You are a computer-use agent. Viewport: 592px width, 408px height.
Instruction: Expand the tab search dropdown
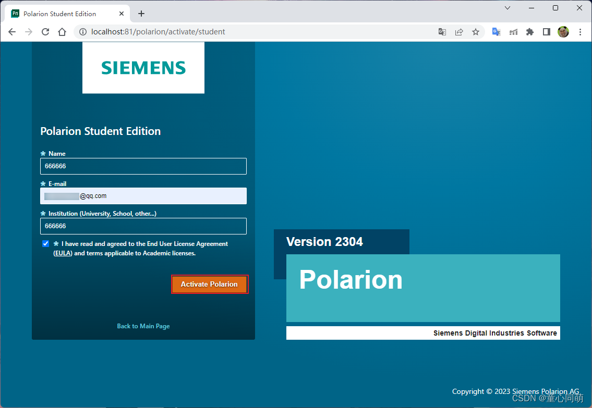(x=508, y=8)
